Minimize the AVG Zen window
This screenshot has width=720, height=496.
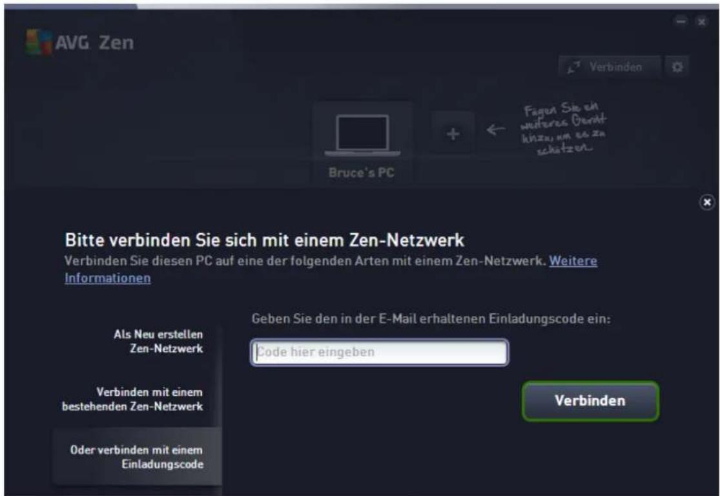coord(681,21)
